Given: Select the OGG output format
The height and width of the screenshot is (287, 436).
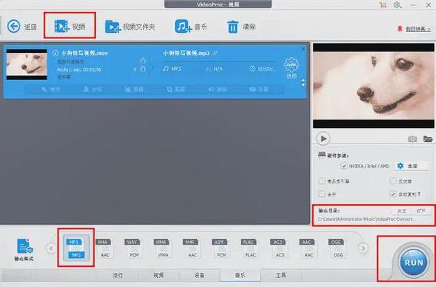Looking at the screenshot, I should pyautogui.click(x=337, y=248).
